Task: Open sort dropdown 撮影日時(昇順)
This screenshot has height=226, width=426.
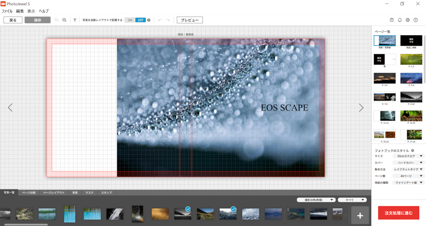Action: pyautogui.click(x=316, y=200)
